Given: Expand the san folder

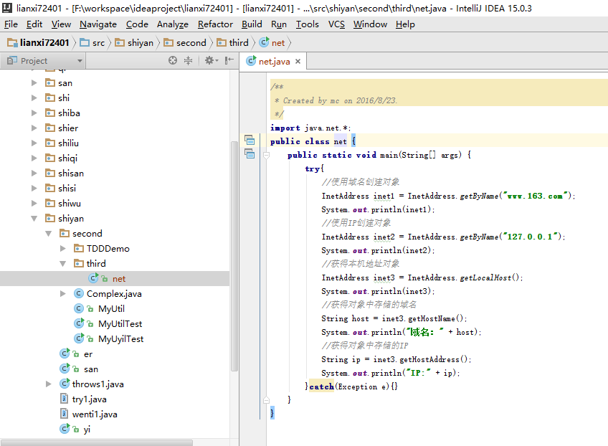Looking at the screenshot, I should [x=34, y=83].
